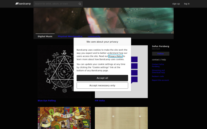Click the 'contact / help' heading
Viewport: 207px width, 129px height.
pyautogui.click(x=159, y=60)
